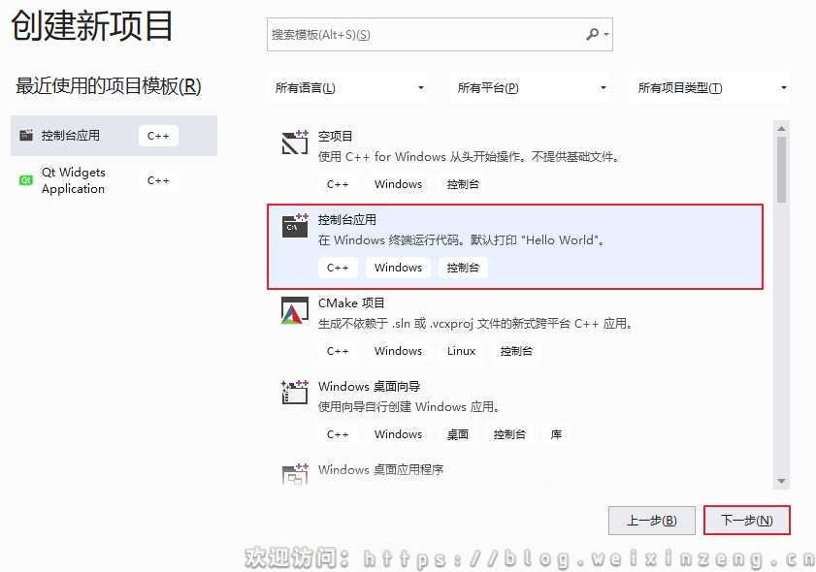Select the CMake 项目 template title
816x572 pixels.
click(x=351, y=302)
